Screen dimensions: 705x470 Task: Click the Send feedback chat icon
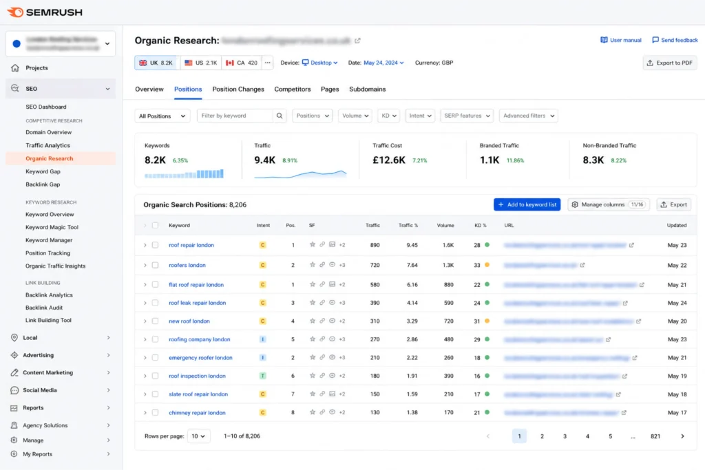pyautogui.click(x=655, y=40)
